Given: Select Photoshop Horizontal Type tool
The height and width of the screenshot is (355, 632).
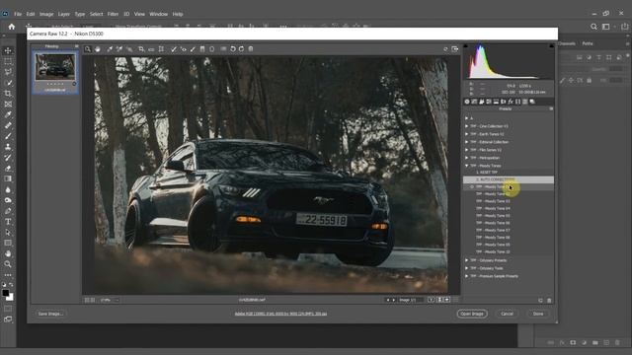Looking at the screenshot, I should pyautogui.click(x=8, y=222).
